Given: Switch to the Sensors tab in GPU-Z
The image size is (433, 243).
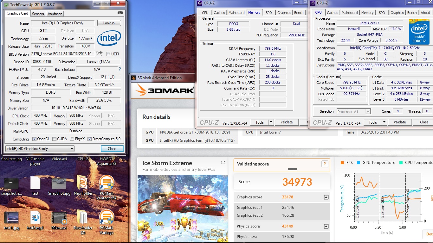Looking at the screenshot, I should tap(38, 14).
